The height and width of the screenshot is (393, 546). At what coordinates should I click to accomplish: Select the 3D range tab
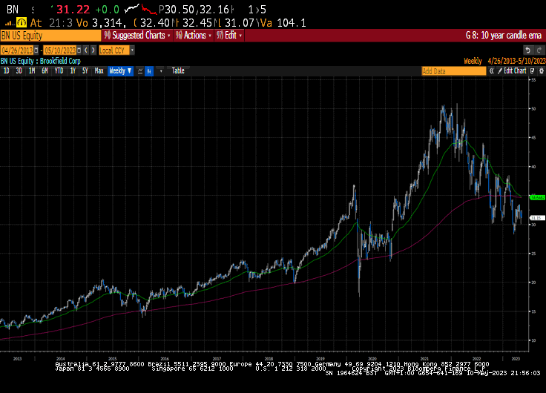coord(19,71)
